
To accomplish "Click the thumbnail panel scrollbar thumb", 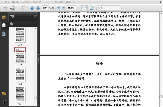I will 36,98.
